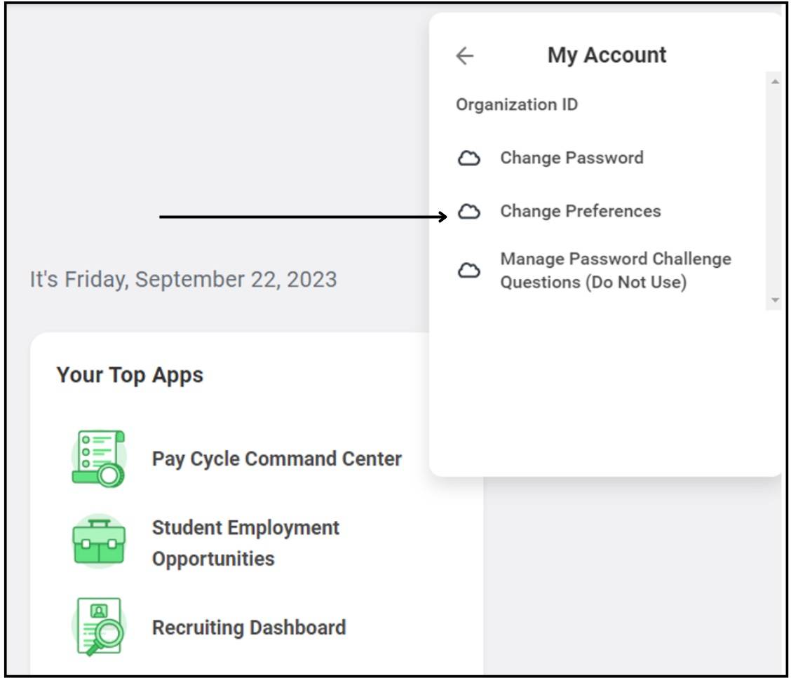Click the Organization ID label
This screenshot has width=791, height=678.
click(517, 105)
